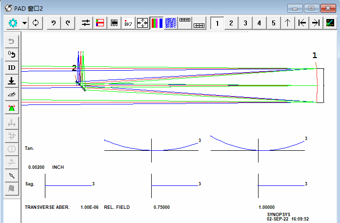Screen dimensions: 340x223
Task: Click the left arrow to bar icon
Action: tap(302, 23)
